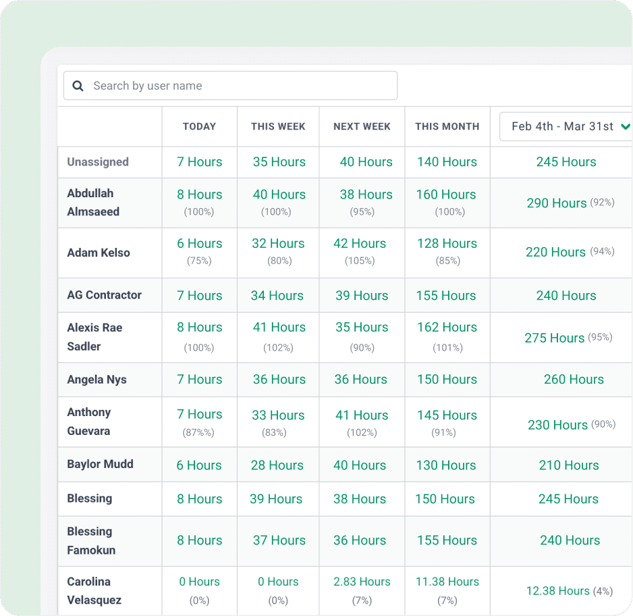Select Anthony Guevara's 41 Hours next week

click(362, 415)
